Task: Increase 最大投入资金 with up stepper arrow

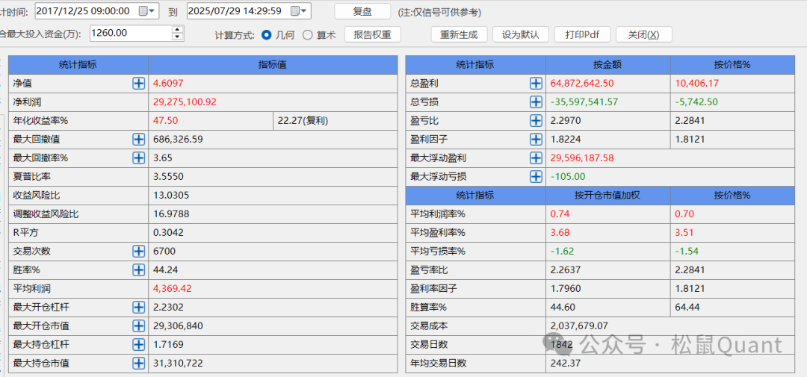Action: click(177, 29)
